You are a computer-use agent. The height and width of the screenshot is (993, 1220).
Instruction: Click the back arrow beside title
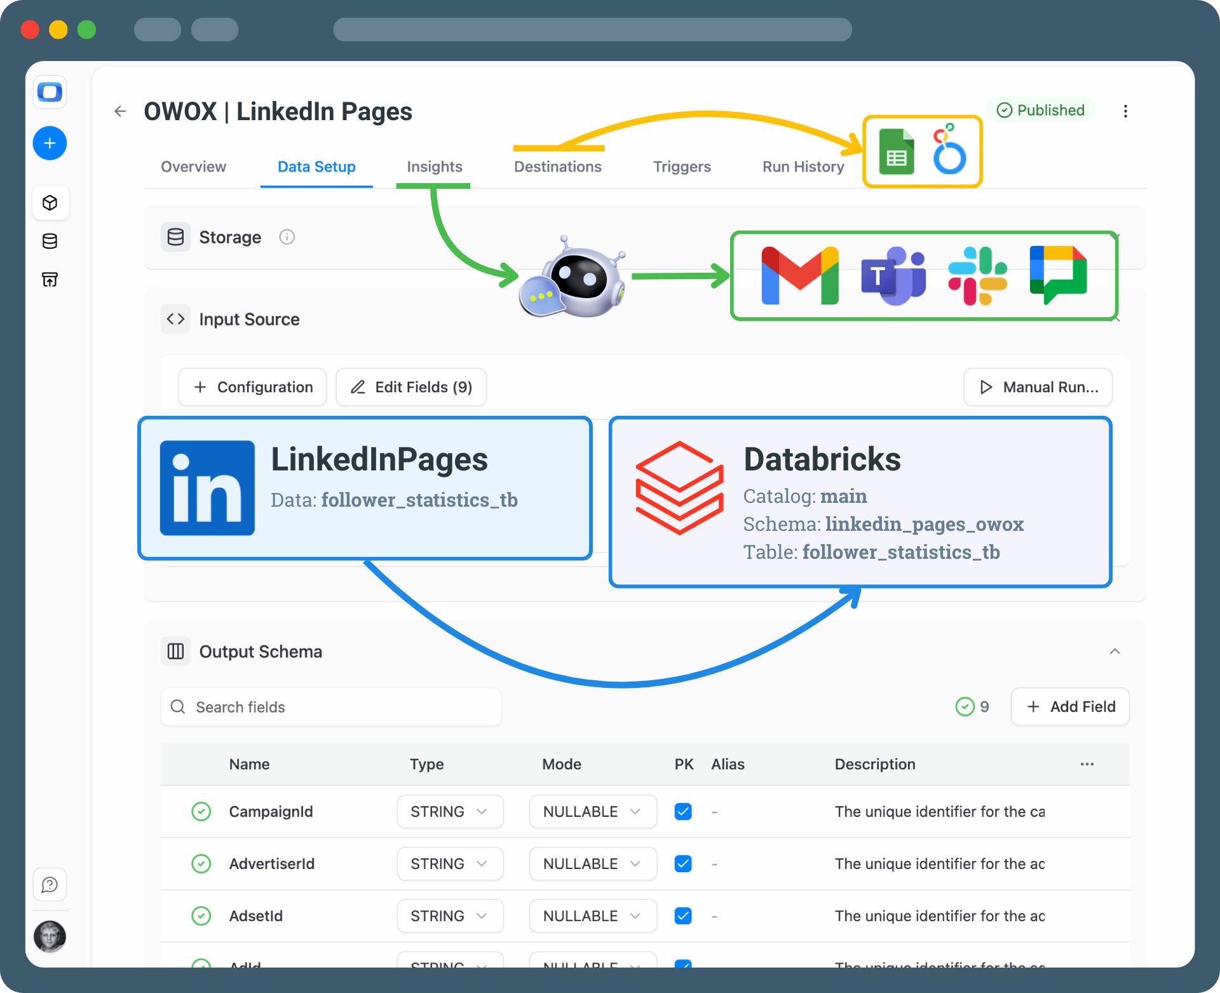click(x=120, y=112)
